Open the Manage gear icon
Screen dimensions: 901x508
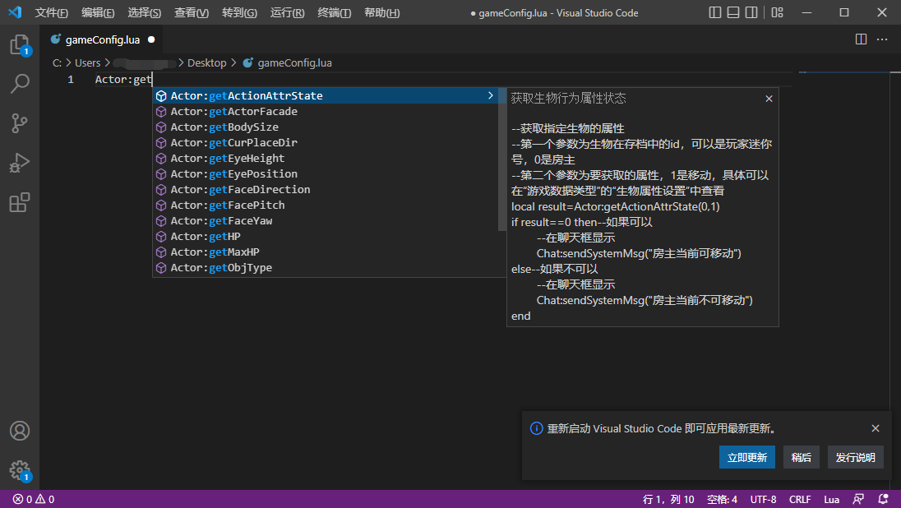tap(20, 470)
